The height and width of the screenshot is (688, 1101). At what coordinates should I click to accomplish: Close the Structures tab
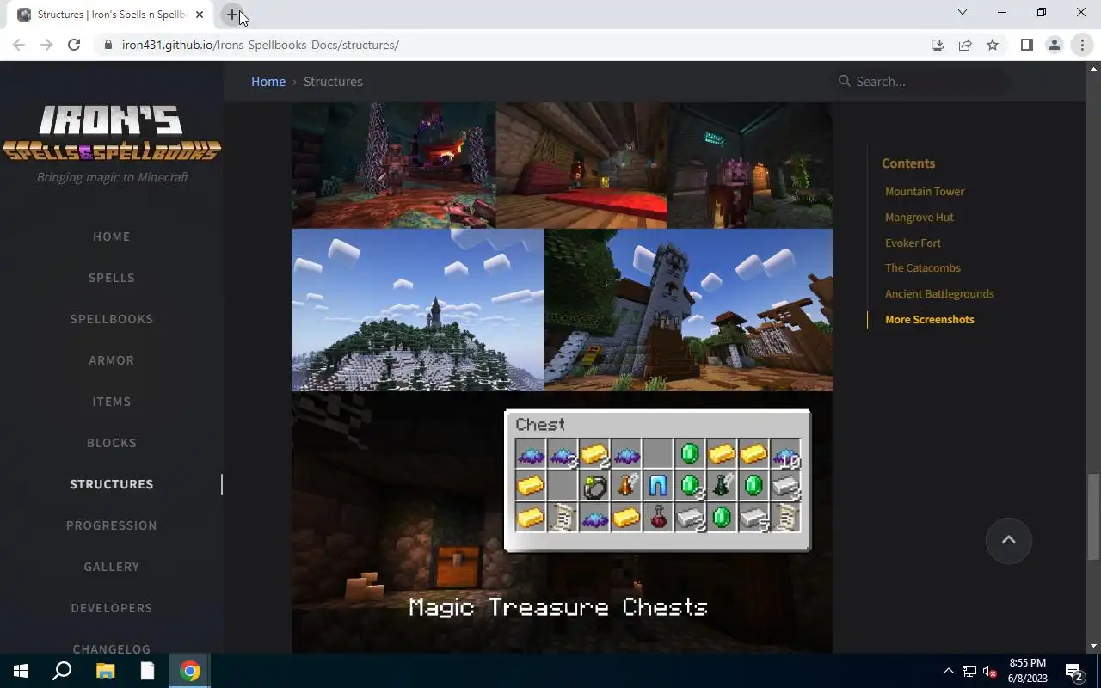click(x=200, y=15)
